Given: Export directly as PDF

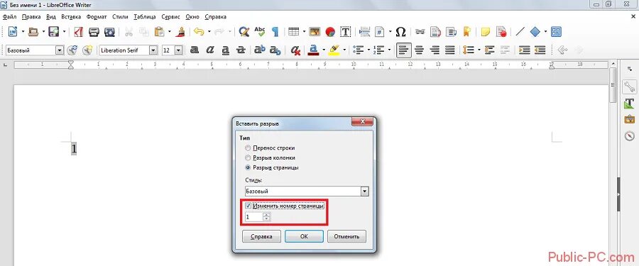Looking at the screenshot, I should [x=78, y=31].
